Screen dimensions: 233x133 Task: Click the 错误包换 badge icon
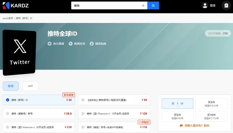[x=92, y=44]
